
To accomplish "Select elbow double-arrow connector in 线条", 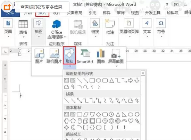I will (x=99, y=101).
